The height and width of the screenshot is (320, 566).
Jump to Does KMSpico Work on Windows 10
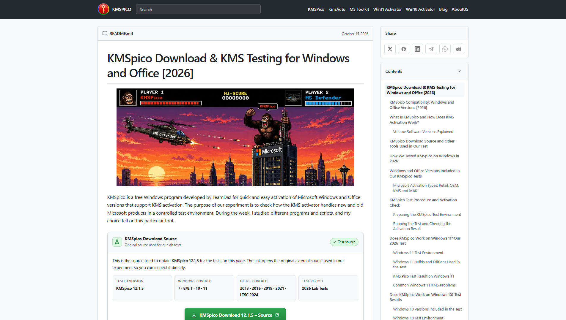pyautogui.click(x=425, y=297)
